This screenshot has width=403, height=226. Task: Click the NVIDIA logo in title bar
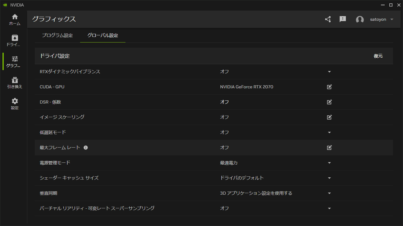(x=5, y=5)
